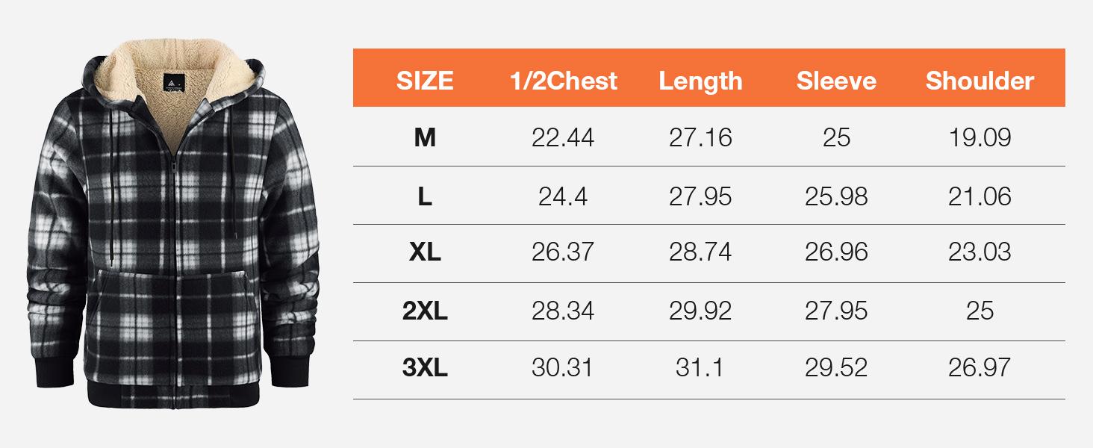1093x448 pixels.
Task: Click the SIZE column header
Action: click(x=425, y=81)
